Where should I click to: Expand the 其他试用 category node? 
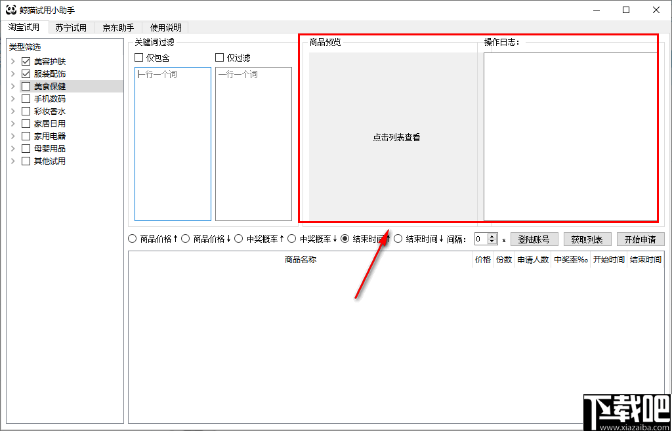coord(13,161)
